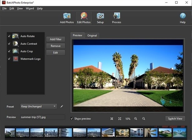
Task: Click magnifier icon nearest Switch View
Action: point(144,119)
